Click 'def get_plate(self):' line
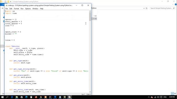This screenshot has height=99, width=177. coord(20,75)
